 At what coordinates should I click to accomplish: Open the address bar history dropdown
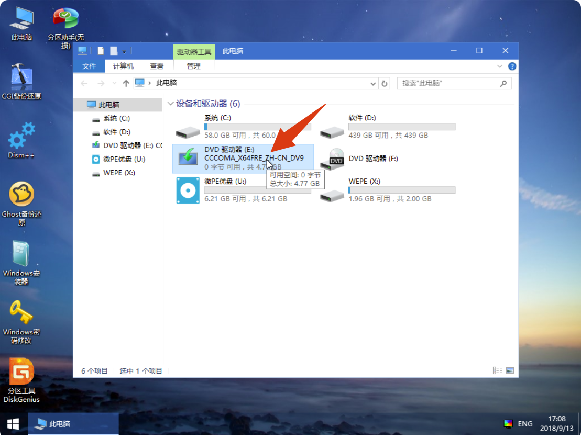click(x=373, y=83)
